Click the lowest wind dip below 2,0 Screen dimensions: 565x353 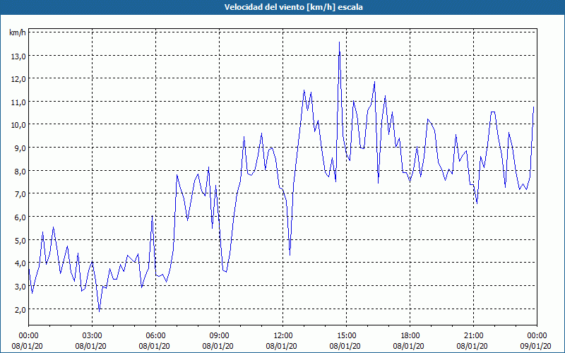[99, 311]
